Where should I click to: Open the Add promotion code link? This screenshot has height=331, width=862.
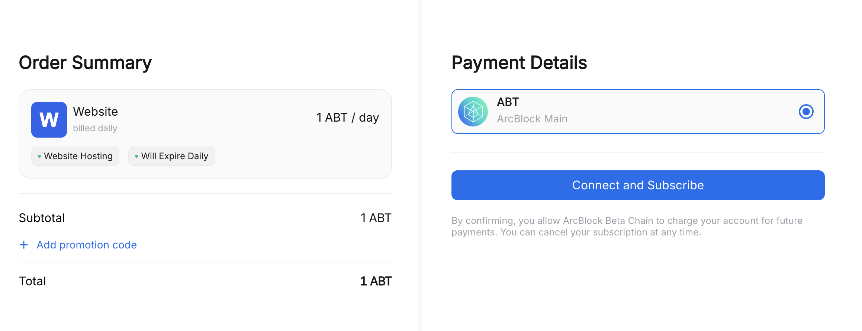(87, 245)
